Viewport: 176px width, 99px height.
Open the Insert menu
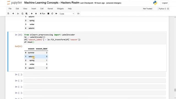coord(34,9)
